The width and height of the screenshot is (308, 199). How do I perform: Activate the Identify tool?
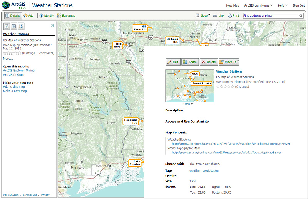[x=47, y=15]
